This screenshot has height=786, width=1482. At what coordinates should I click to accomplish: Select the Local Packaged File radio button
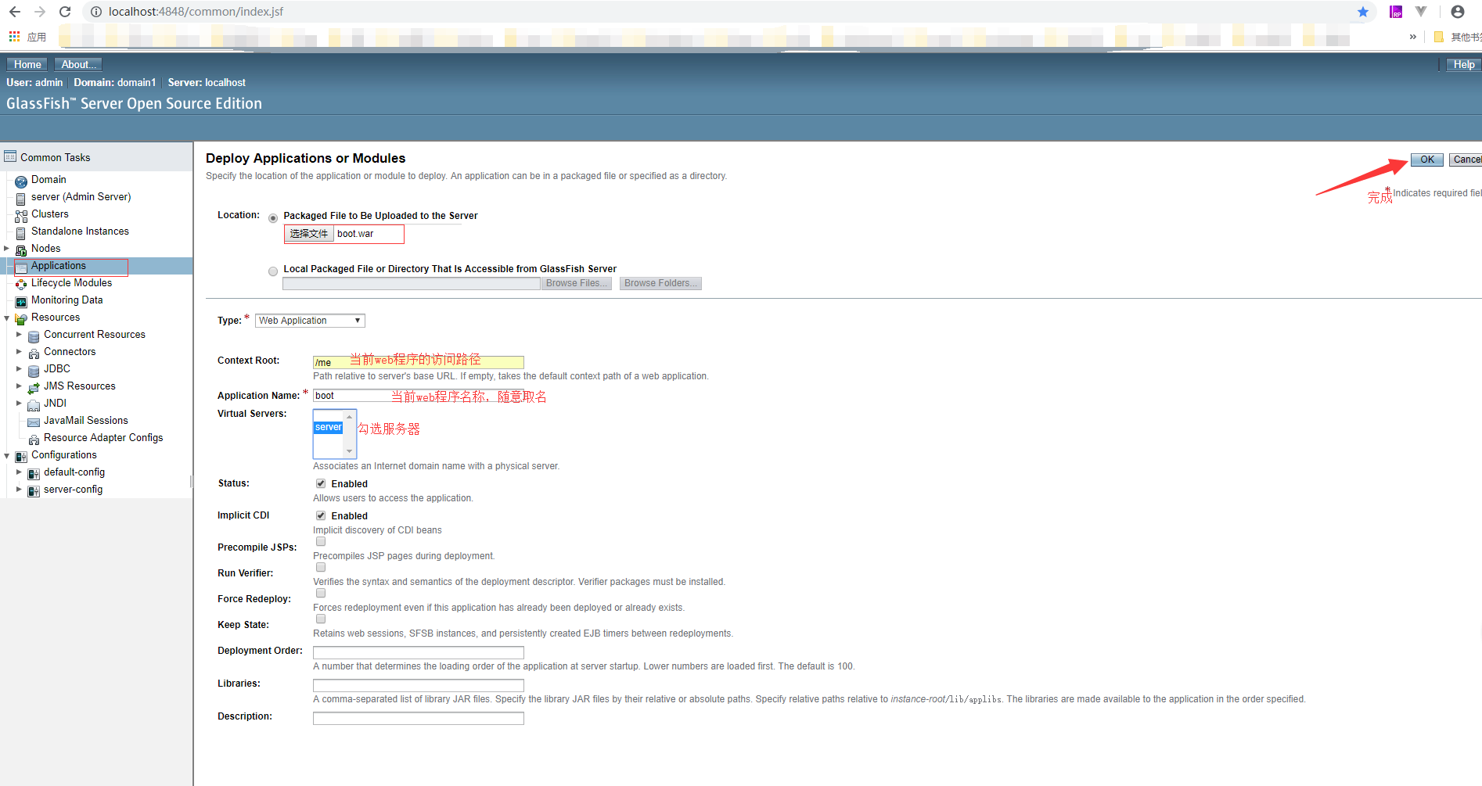[272, 271]
